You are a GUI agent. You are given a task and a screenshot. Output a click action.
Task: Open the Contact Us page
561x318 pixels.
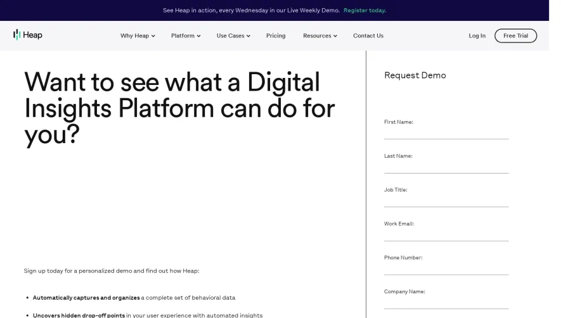tap(368, 35)
